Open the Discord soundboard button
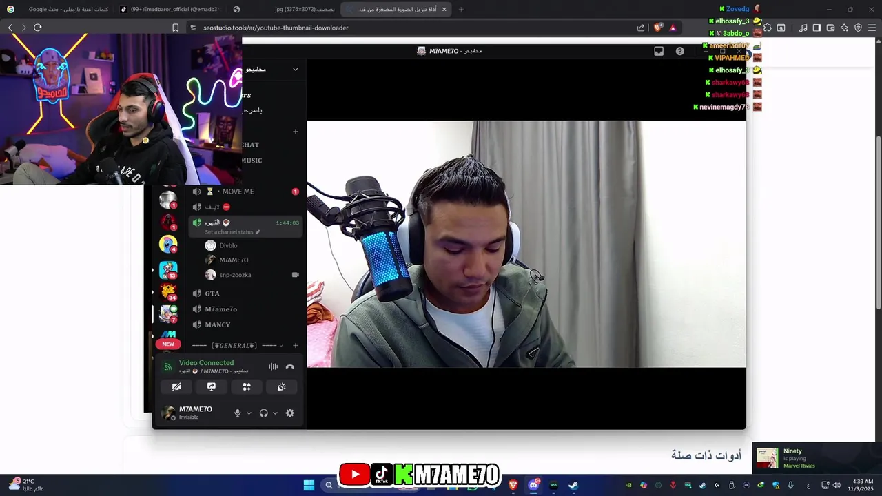The width and height of the screenshot is (882, 496). pyautogui.click(x=282, y=387)
